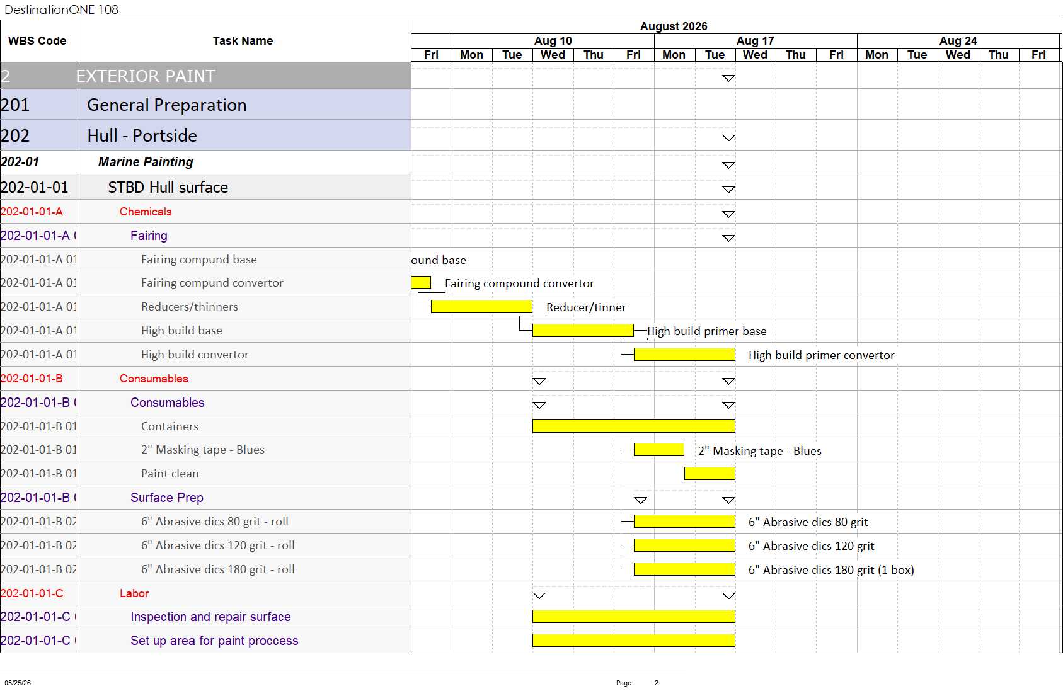
Task: Click the EXTERIOR PAINT summary end marker
Action: [x=728, y=78]
